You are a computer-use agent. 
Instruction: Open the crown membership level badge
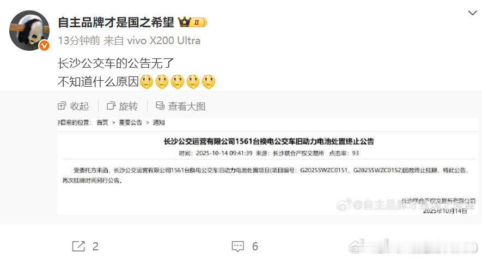coord(192,22)
